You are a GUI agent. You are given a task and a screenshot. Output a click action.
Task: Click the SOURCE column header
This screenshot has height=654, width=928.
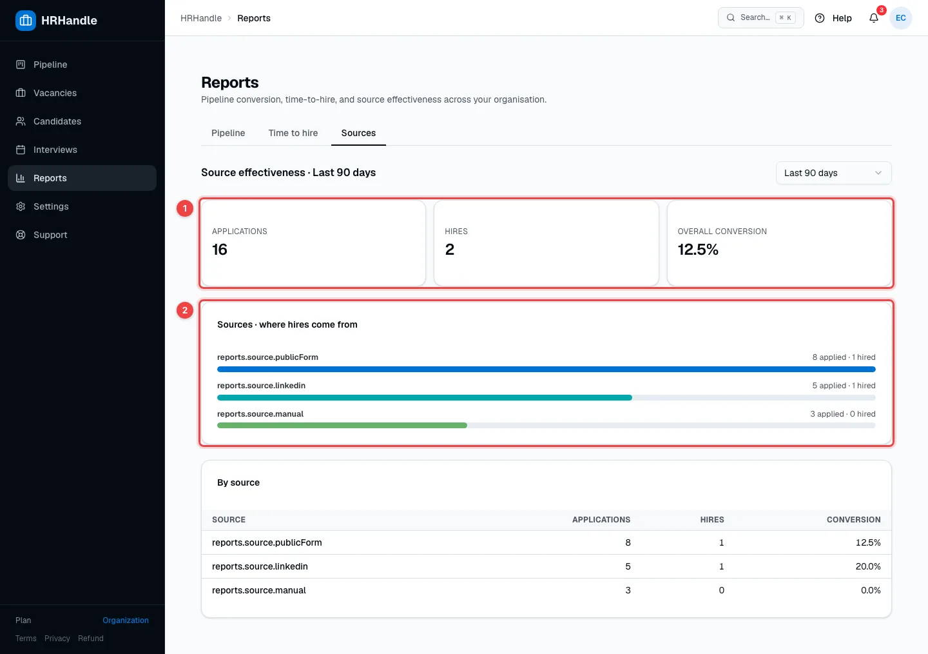click(x=229, y=520)
